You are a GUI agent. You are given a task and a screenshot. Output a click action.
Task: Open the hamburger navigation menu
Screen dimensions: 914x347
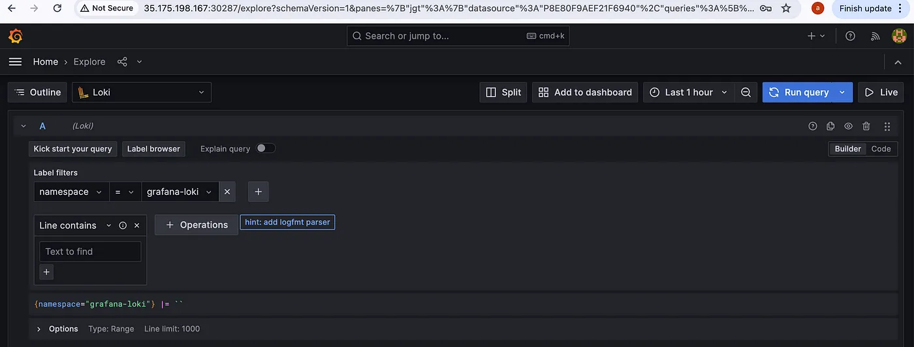click(15, 61)
